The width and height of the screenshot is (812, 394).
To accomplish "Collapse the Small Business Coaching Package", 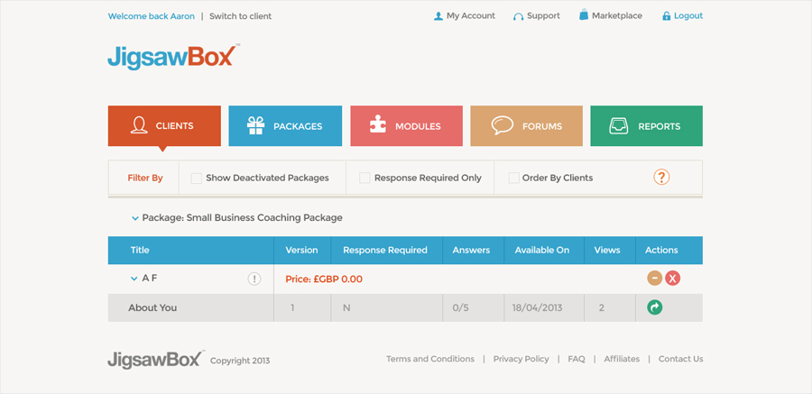I will click(135, 218).
